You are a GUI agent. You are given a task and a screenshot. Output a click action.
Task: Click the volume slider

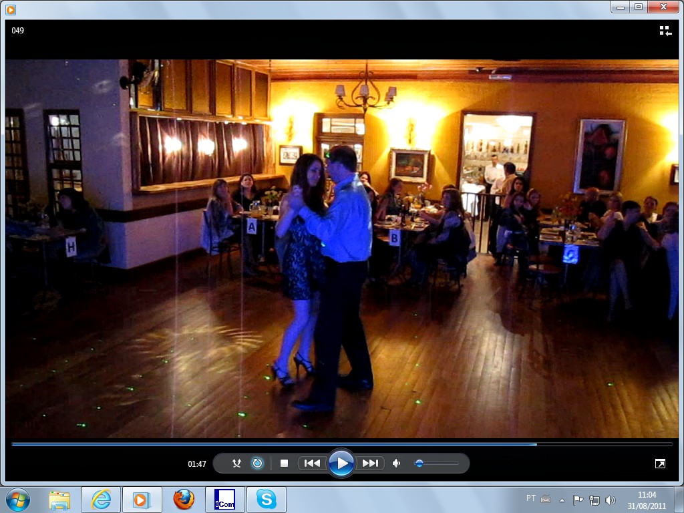tap(436, 463)
